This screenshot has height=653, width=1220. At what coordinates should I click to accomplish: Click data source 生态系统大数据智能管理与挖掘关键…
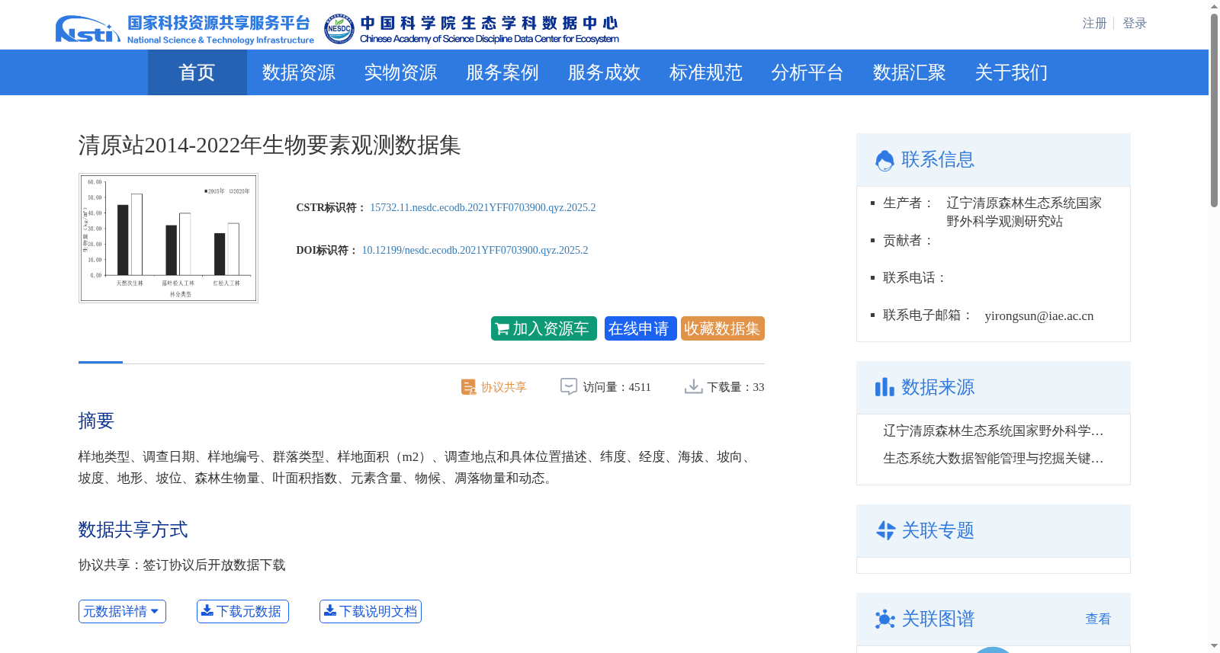(x=994, y=459)
